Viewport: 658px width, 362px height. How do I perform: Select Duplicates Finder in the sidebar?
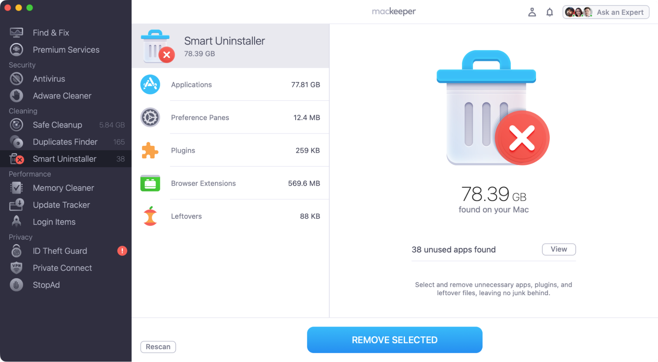click(65, 142)
